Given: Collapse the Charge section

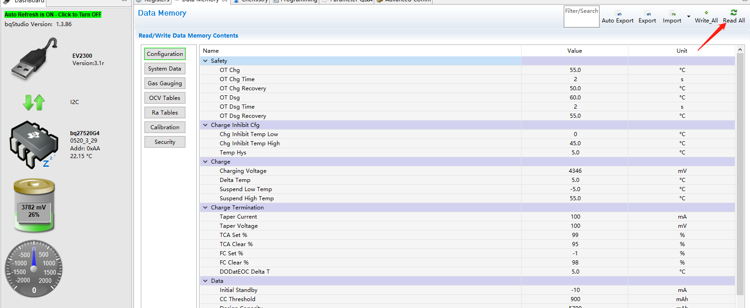Looking at the screenshot, I should 206,161.
